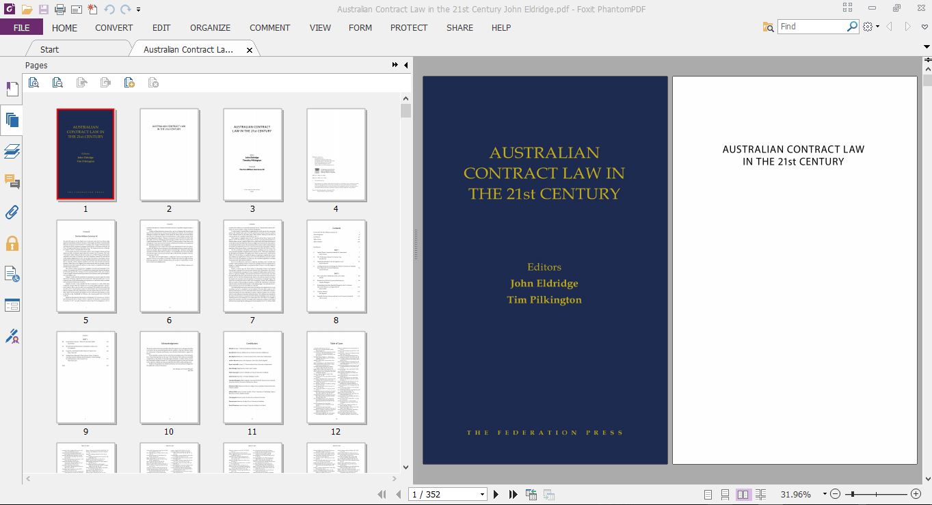The width and height of the screenshot is (932, 505).
Task: Open the Layers panel in the sidebar
Action: [12, 151]
